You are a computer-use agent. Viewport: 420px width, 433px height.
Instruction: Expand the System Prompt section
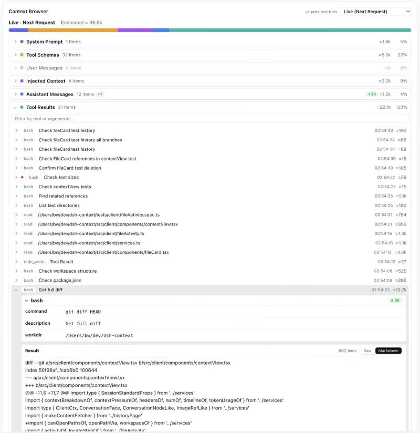coord(15,42)
